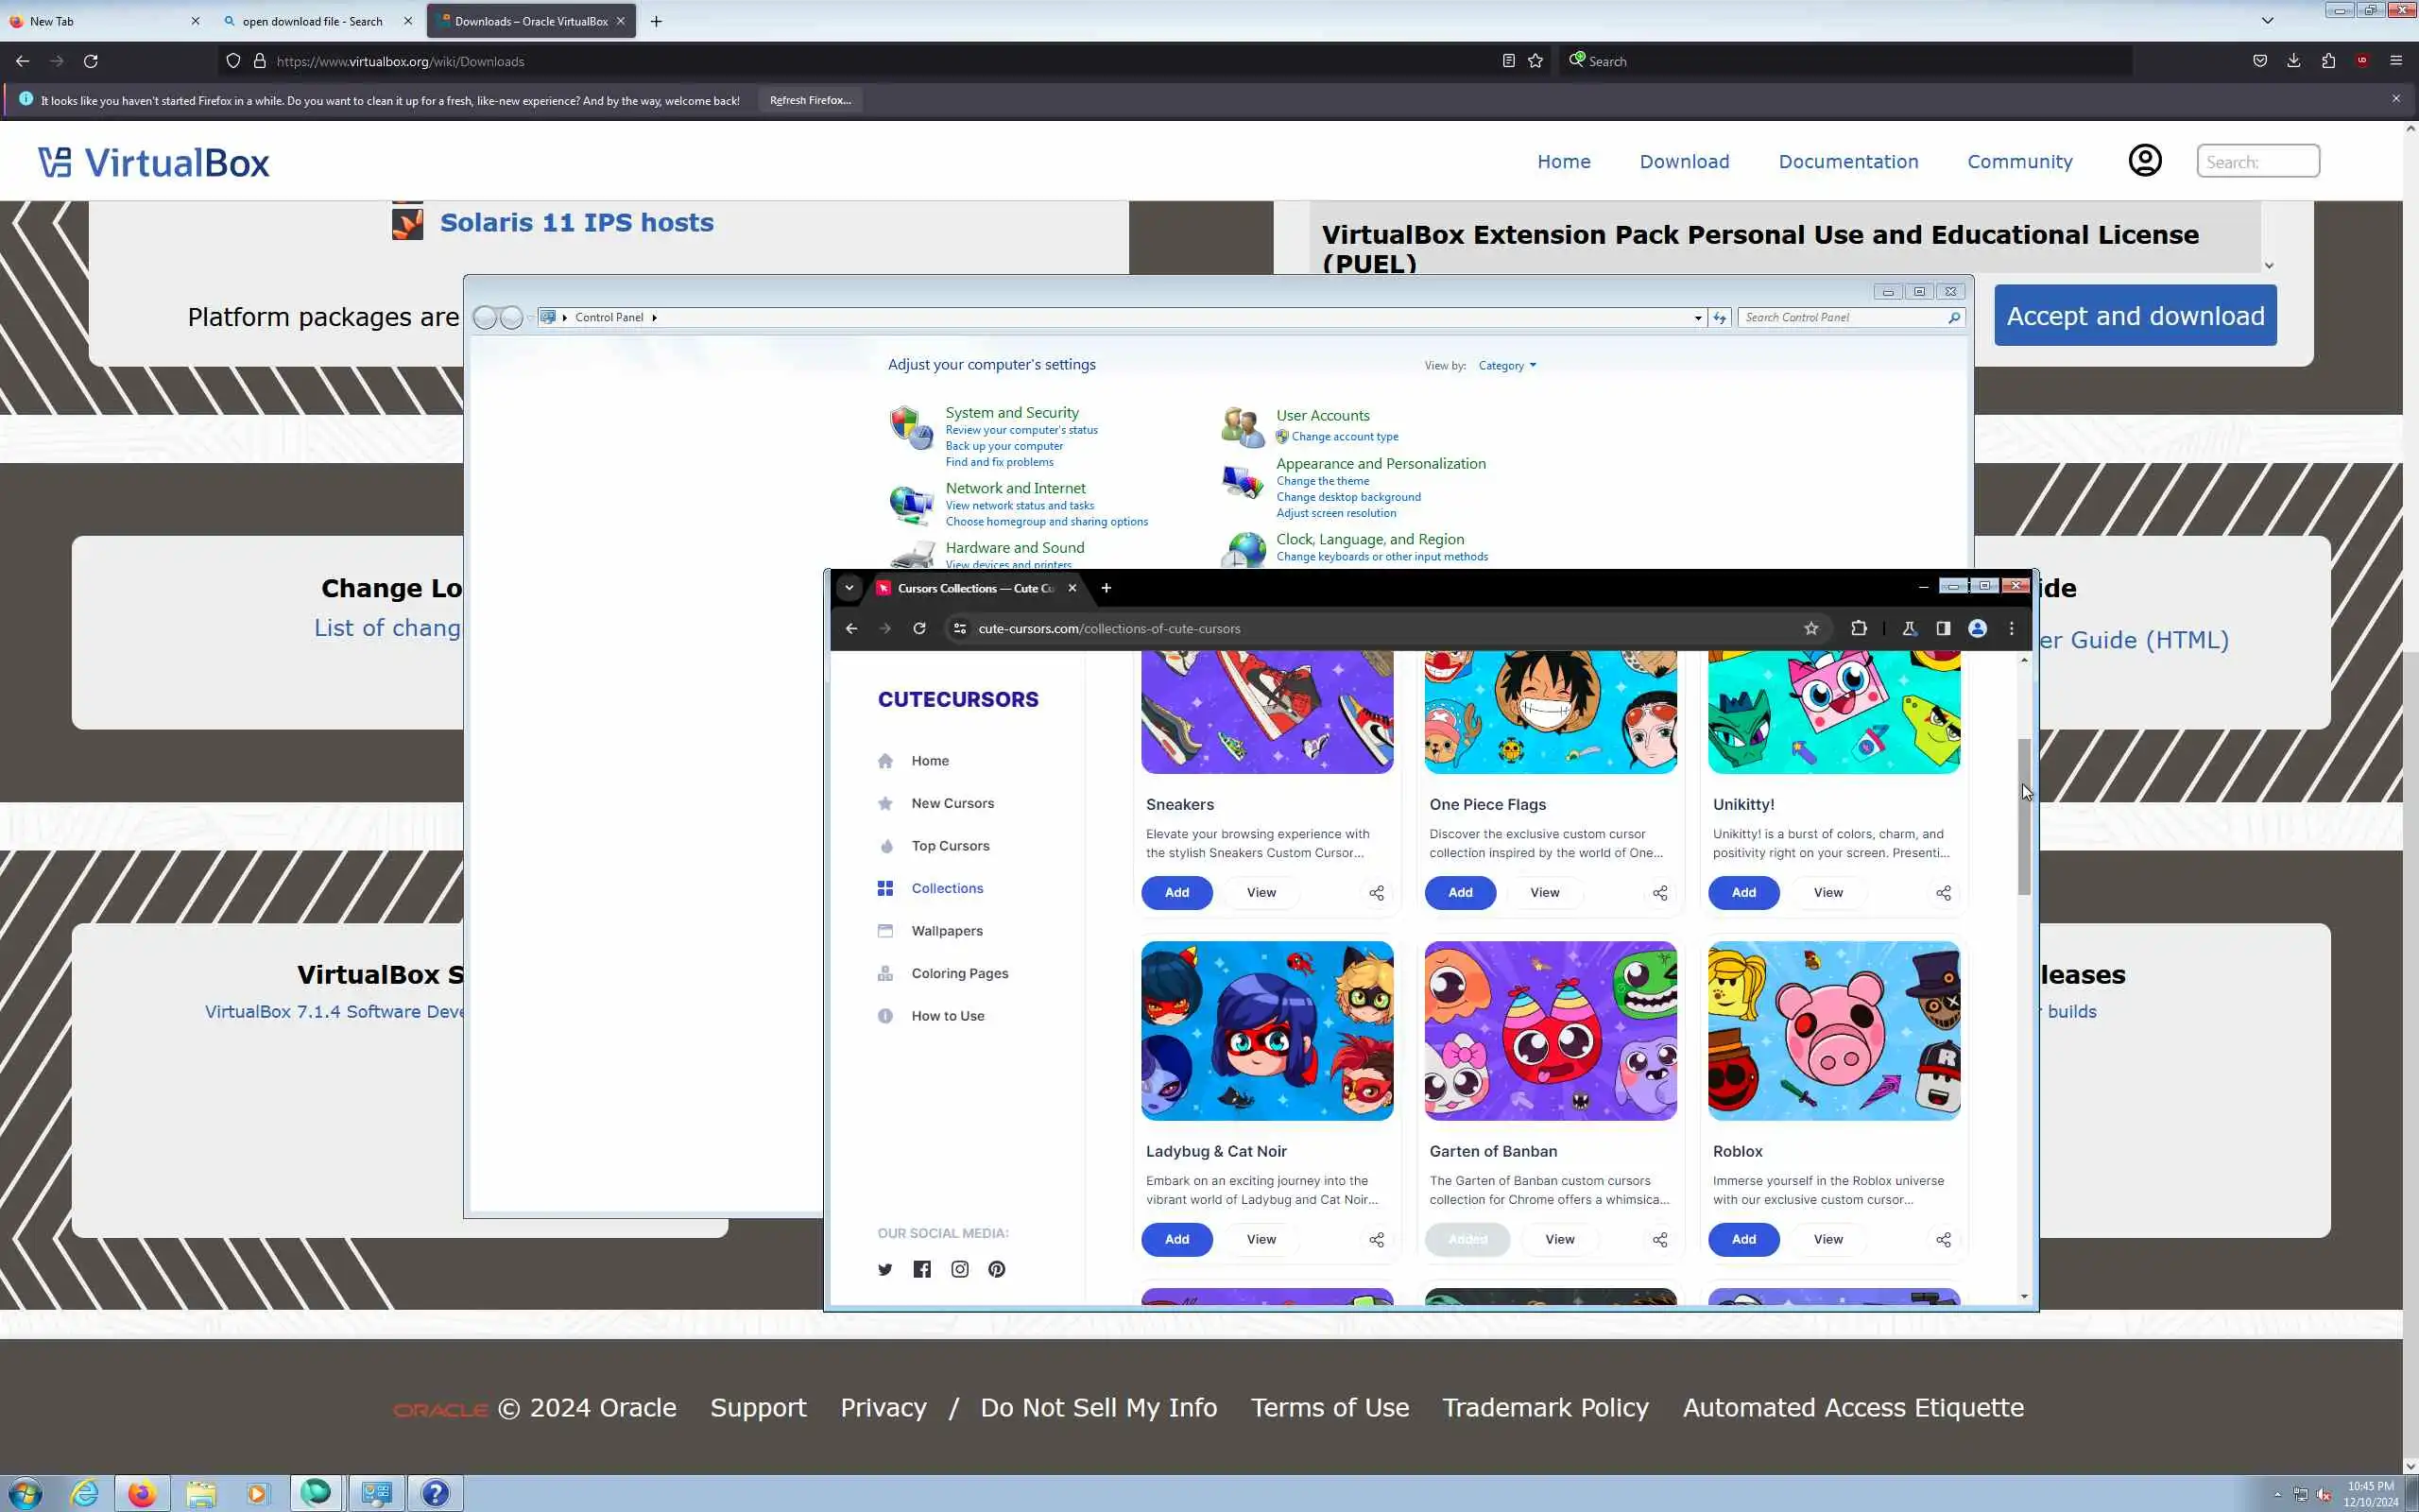Select Top Cursors in sidebar menu
Image resolution: width=2419 pixels, height=1512 pixels.
(x=950, y=846)
